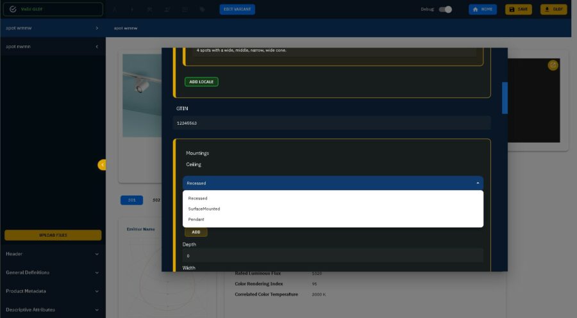This screenshot has height=318, width=577.
Task: Go to Home via the house button
Action: coord(483,10)
